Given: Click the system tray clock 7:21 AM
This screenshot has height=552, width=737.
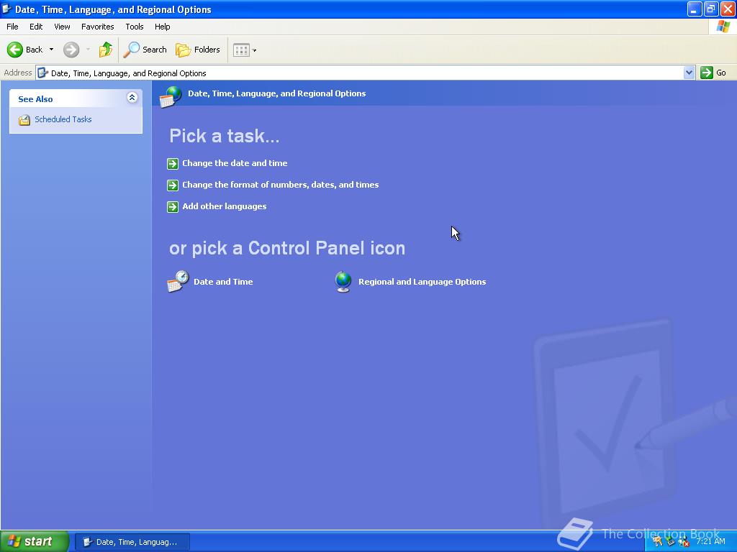Looking at the screenshot, I should (x=710, y=541).
